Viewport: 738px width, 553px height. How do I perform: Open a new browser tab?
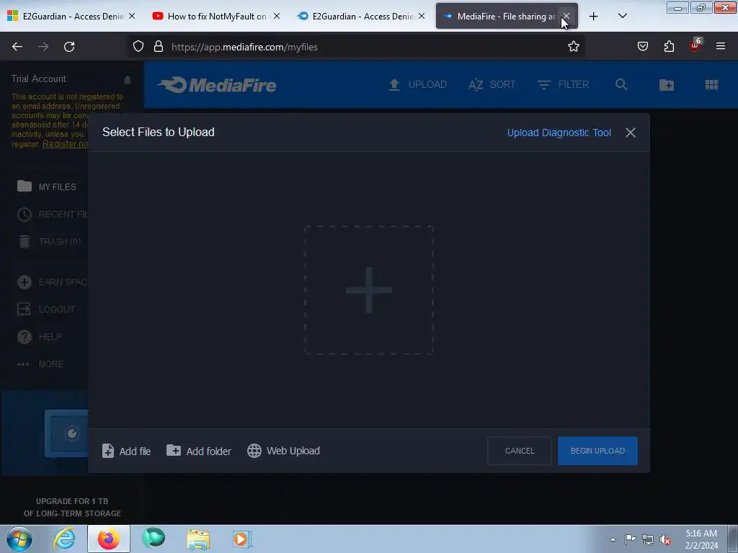click(x=594, y=17)
